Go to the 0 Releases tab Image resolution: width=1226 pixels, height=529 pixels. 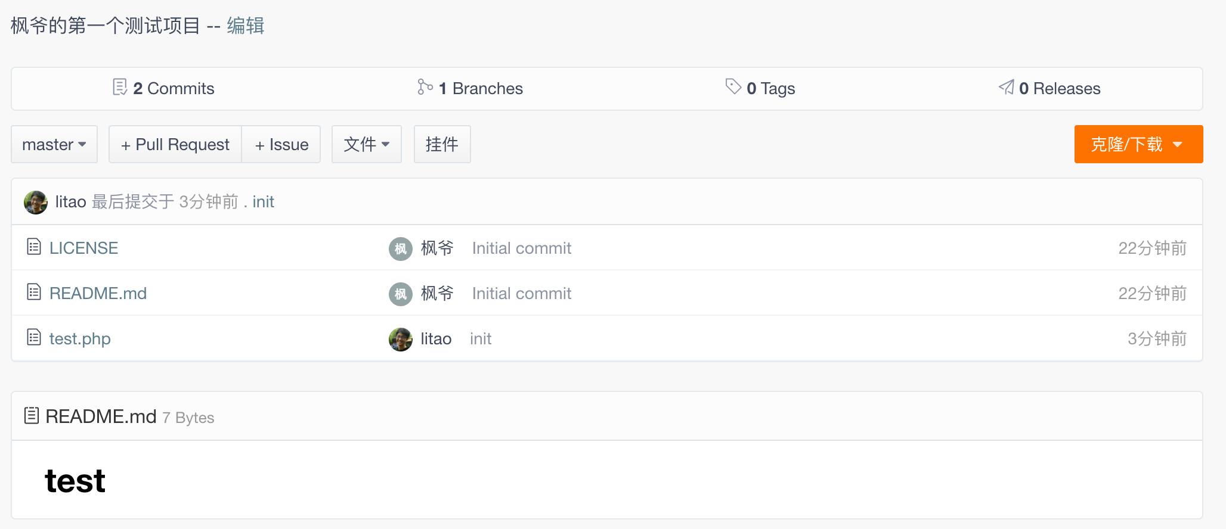[x=1059, y=88]
